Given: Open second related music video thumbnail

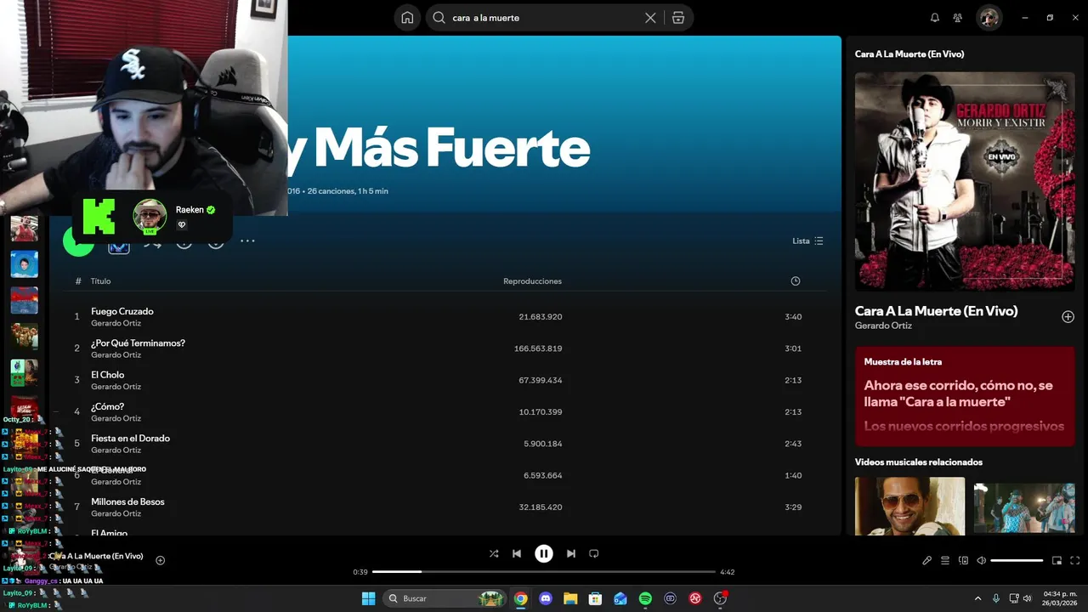Looking at the screenshot, I should (x=1023, y=507).
